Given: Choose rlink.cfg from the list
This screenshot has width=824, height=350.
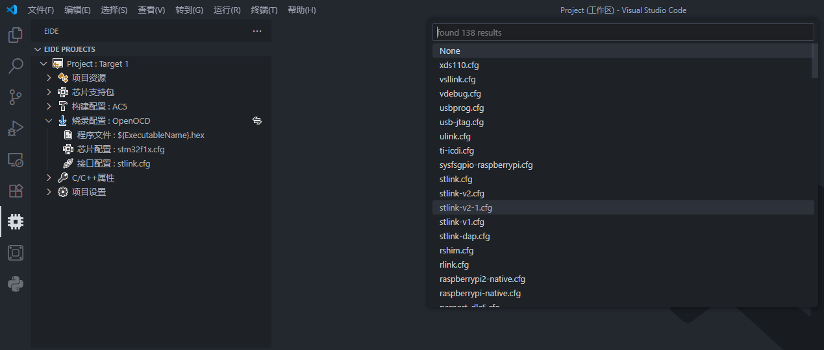Looking at the screenshot, I should pyautogui.click(x=622, y=264).
